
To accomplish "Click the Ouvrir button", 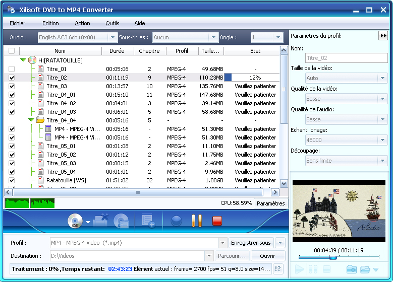I will (x=267, y=256).
